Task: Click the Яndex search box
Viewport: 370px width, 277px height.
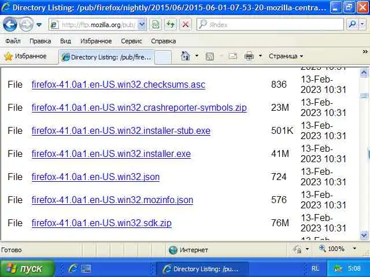Action: pyautogui.click(x=270, y=24)
